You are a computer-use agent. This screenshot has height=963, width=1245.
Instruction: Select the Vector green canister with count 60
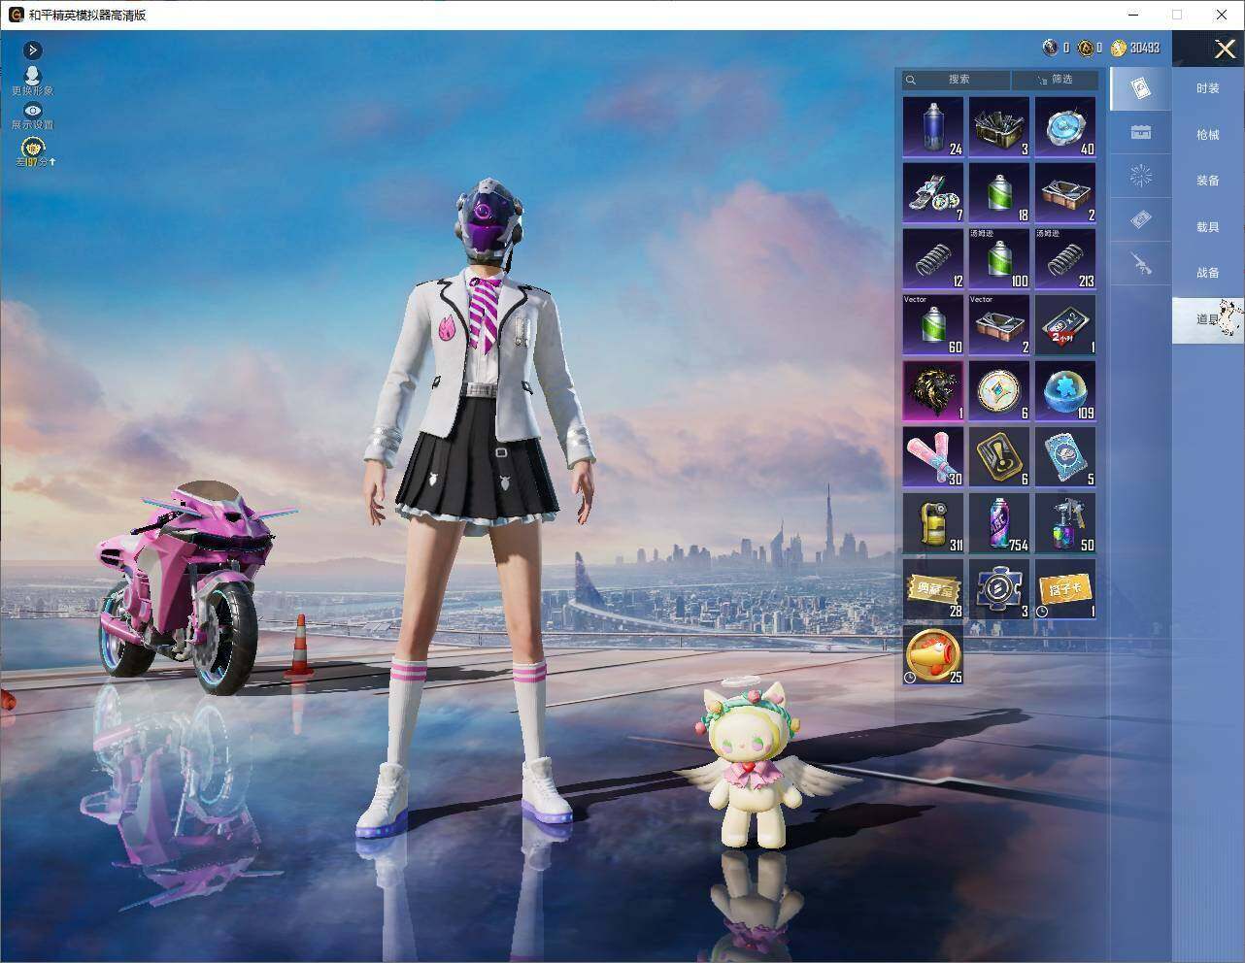(933, 324)
